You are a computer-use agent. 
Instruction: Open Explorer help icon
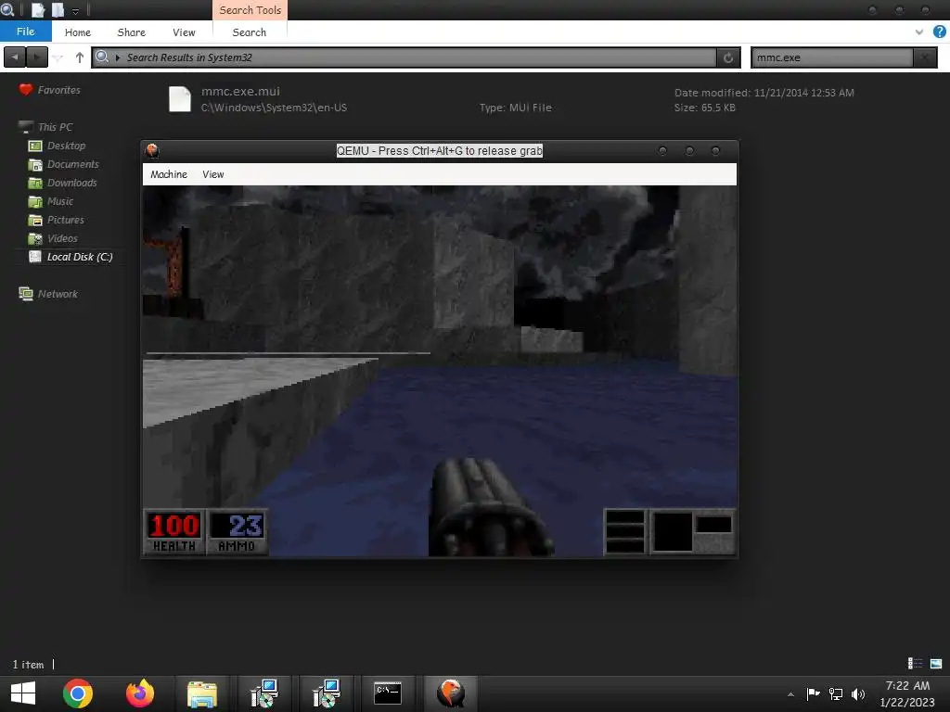tap(939, 32)
